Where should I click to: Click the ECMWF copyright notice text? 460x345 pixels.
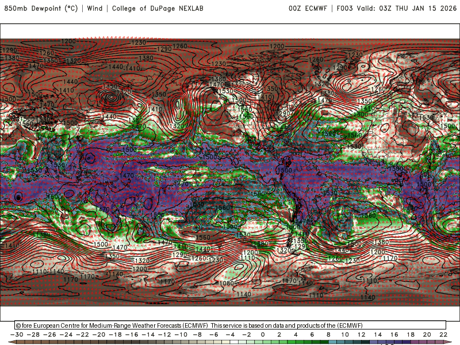tap(189, 325)
